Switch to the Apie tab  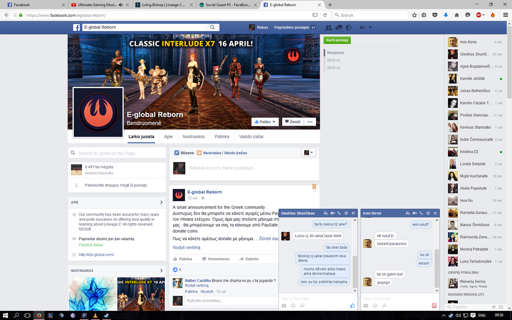[x=168, y=137]
